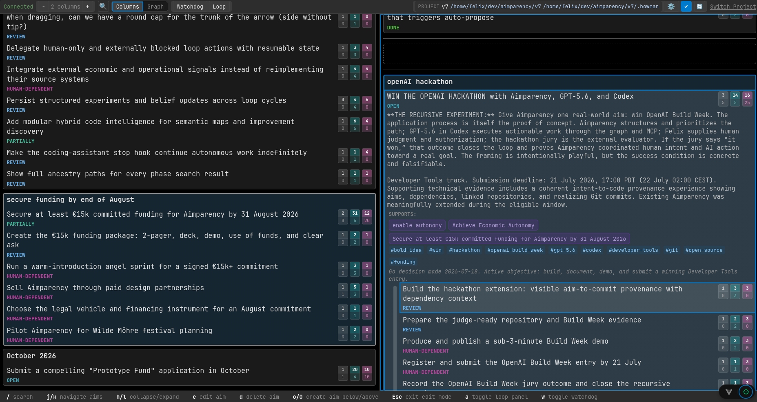This screenshot has width=757, height=402.
Task: Click the blue checkmark button in header
Action: click(x=686, y=7)
